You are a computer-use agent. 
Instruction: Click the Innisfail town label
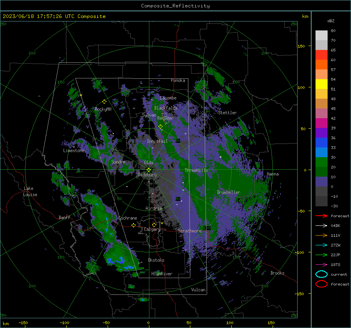point(157,141)
